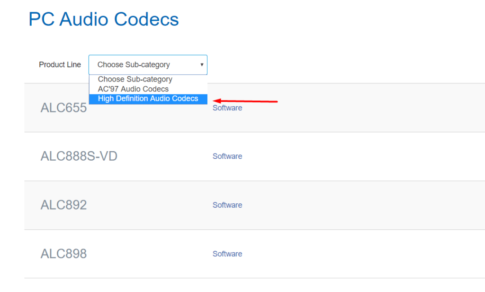Click the ALC655 product name
485x292 pixels.
[64, 108]
